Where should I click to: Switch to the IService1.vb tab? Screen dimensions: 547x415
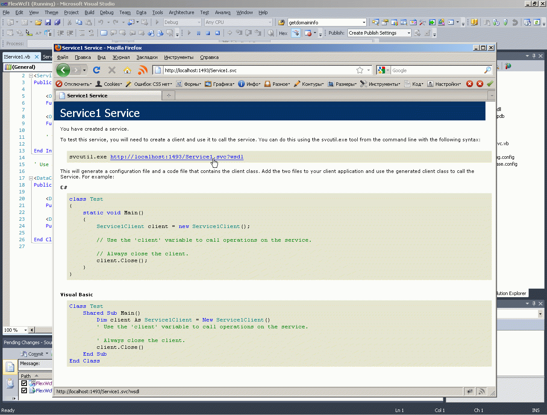pos(17,57)
